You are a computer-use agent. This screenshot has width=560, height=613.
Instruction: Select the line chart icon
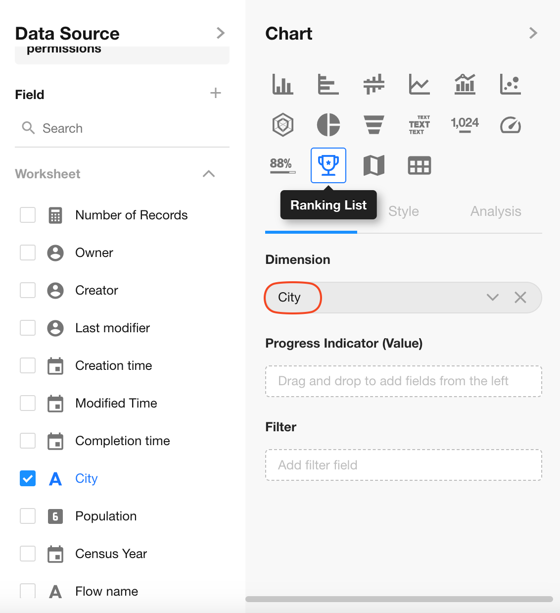[419, 84]
